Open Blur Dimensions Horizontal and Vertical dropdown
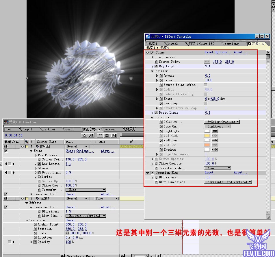Image resolution: width=275 pixels, height=257 pixels. coord(228,182)
